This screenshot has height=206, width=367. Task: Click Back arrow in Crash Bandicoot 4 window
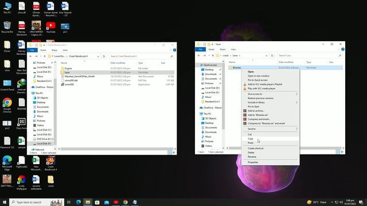[x=30, y=56]
